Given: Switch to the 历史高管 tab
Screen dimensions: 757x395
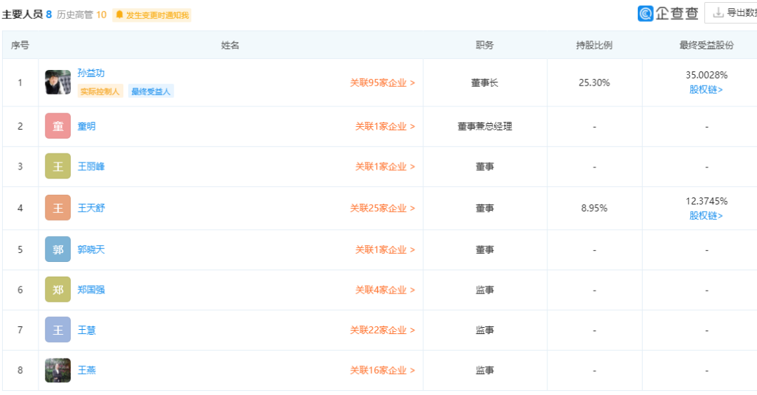Looking at the screenshot, I should [x=81, y=15].
